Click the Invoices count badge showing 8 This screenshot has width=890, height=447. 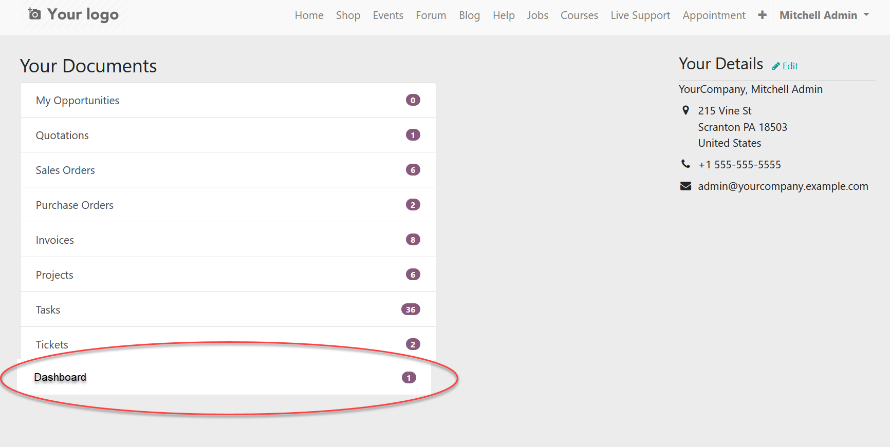413,240
